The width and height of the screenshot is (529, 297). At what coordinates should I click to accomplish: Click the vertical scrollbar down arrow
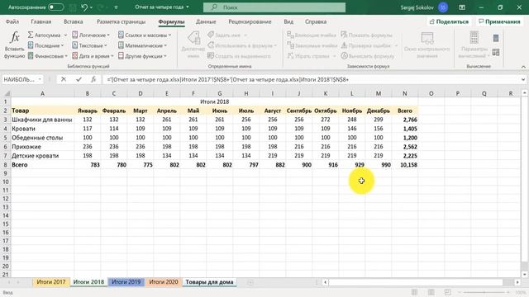(525, 274)
